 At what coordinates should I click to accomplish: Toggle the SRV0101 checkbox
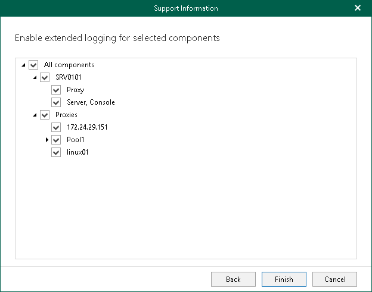(45, 77)
